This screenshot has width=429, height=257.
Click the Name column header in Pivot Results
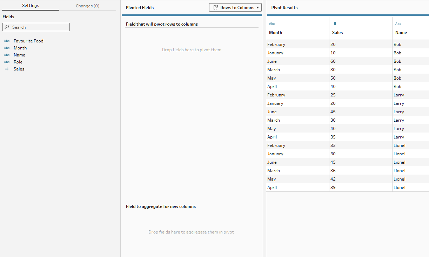401,33
